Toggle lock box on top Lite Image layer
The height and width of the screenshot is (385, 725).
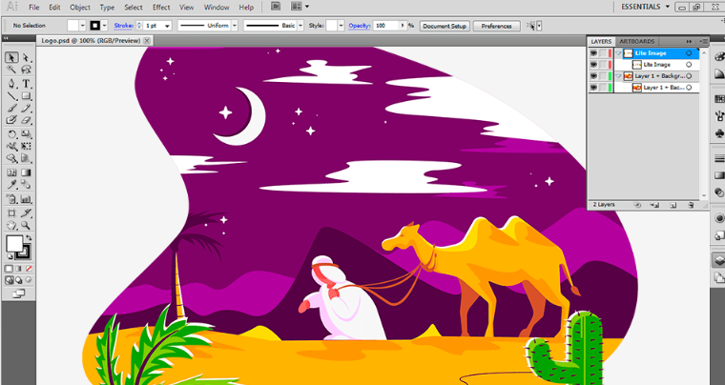603,53
